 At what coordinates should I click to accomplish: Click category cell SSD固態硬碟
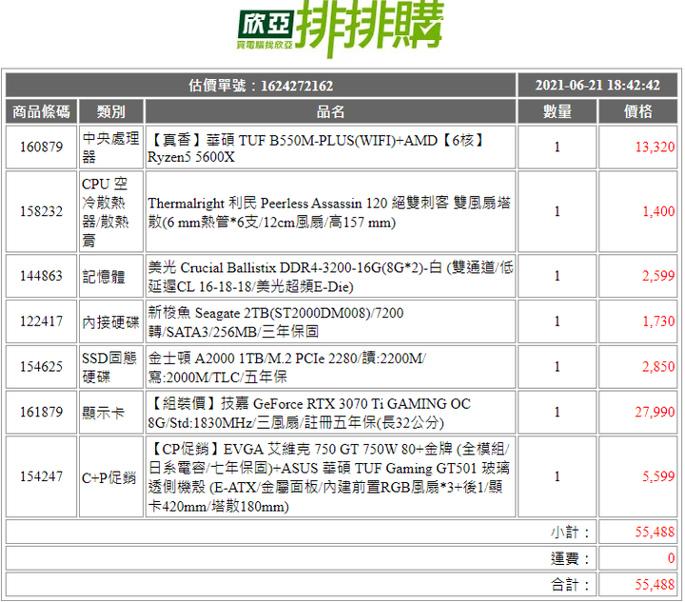click(x=111, y=367)
